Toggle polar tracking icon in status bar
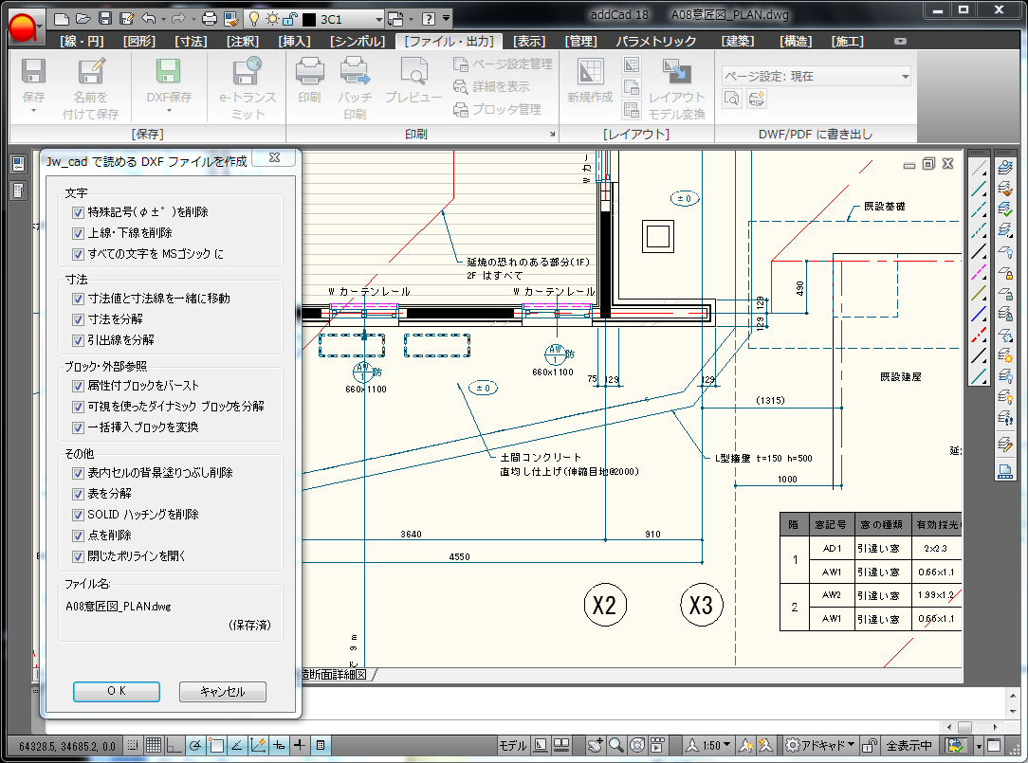Image resolution: width=1028 pixels, height=763 pixels. pyautogui.click(x=194, y=745)
